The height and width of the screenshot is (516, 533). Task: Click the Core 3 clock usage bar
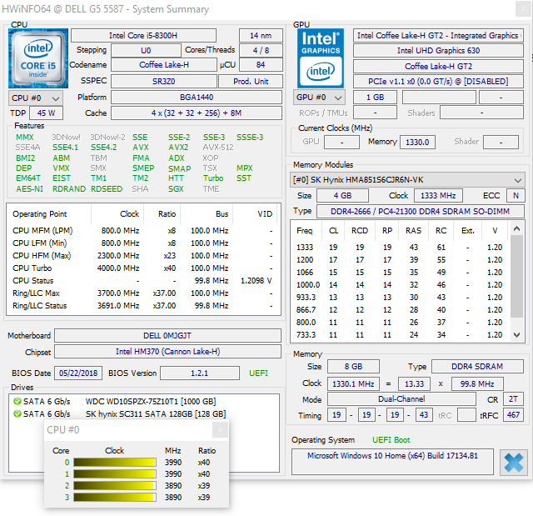(114, 497)
